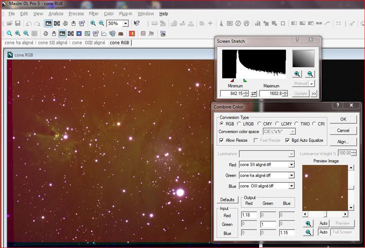Uncheck the Allow Resize checkbox
Screen dimensions: 365x248
(221, 140)
